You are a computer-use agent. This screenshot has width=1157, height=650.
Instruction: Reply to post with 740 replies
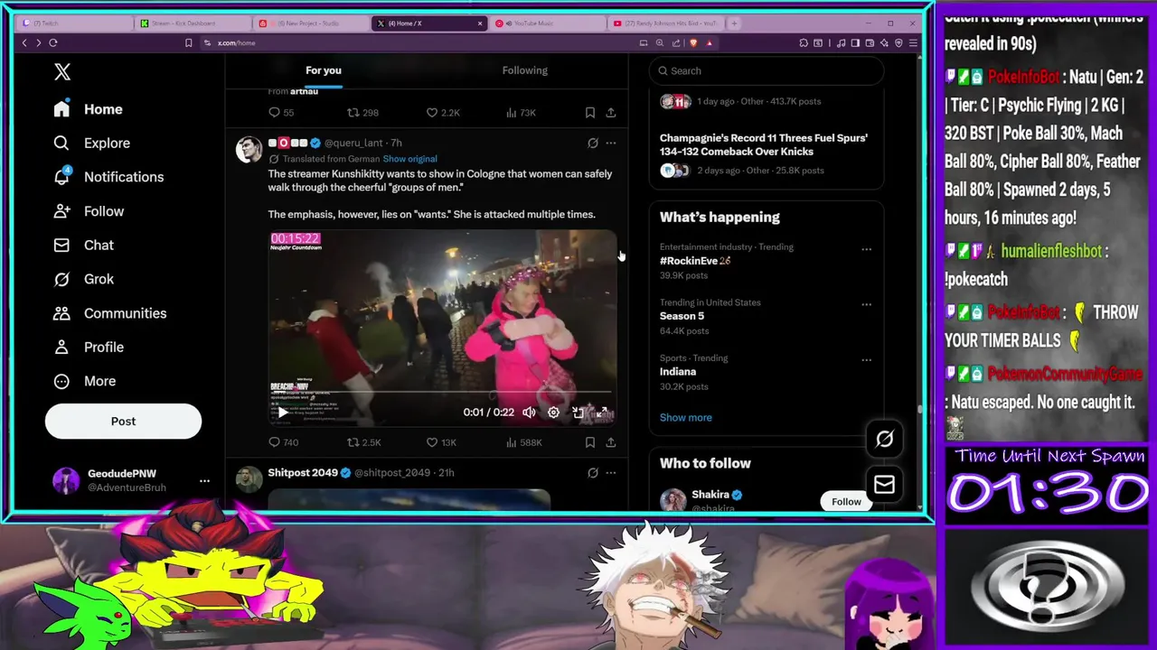[x=283, y=442]
